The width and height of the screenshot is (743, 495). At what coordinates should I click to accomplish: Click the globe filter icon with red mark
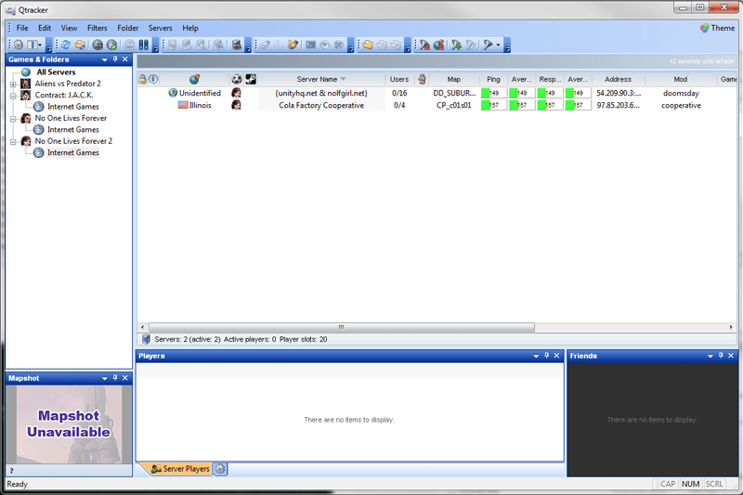[438, 45]
